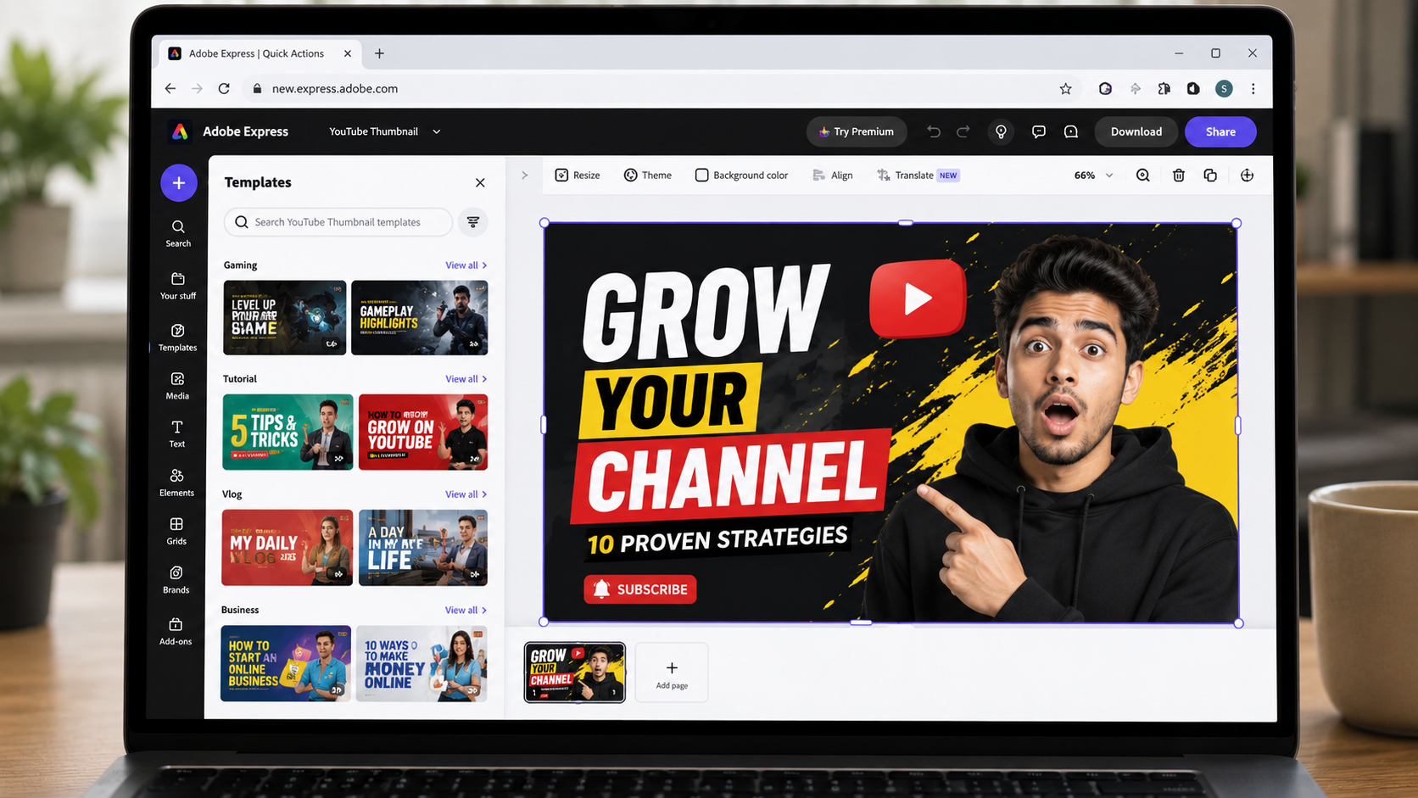Undo the last action
Viewport: 1418px width, 798px height.
pyautogui.click(x=934, y=131)
